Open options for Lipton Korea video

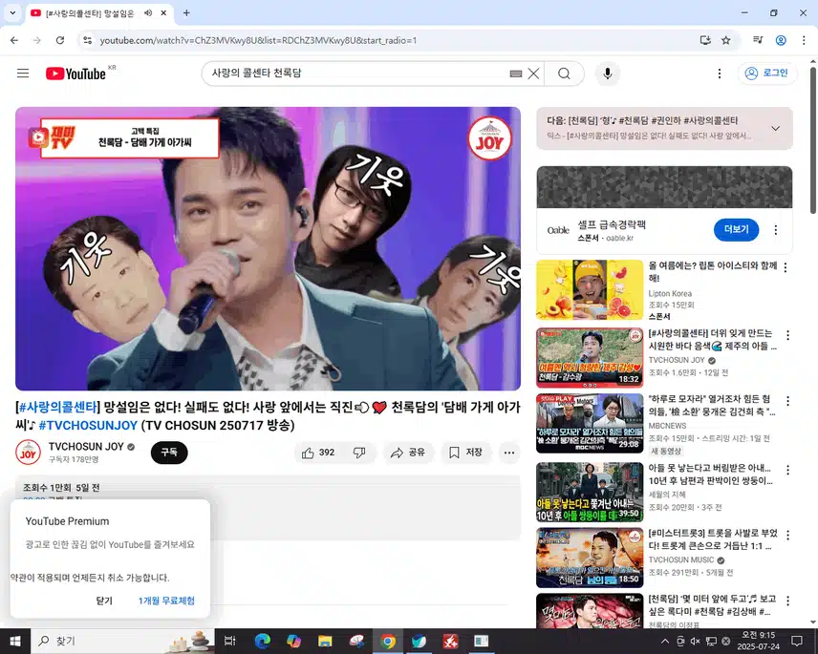point(786,267)
